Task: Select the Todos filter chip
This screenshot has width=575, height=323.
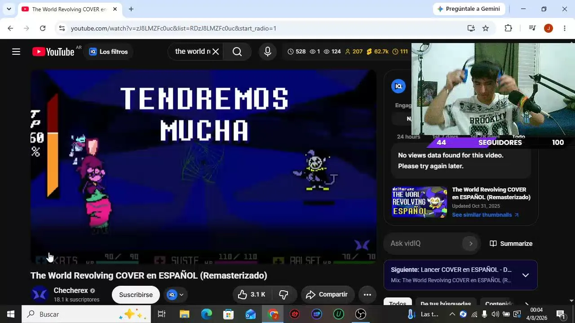Action: pos(398,304)
